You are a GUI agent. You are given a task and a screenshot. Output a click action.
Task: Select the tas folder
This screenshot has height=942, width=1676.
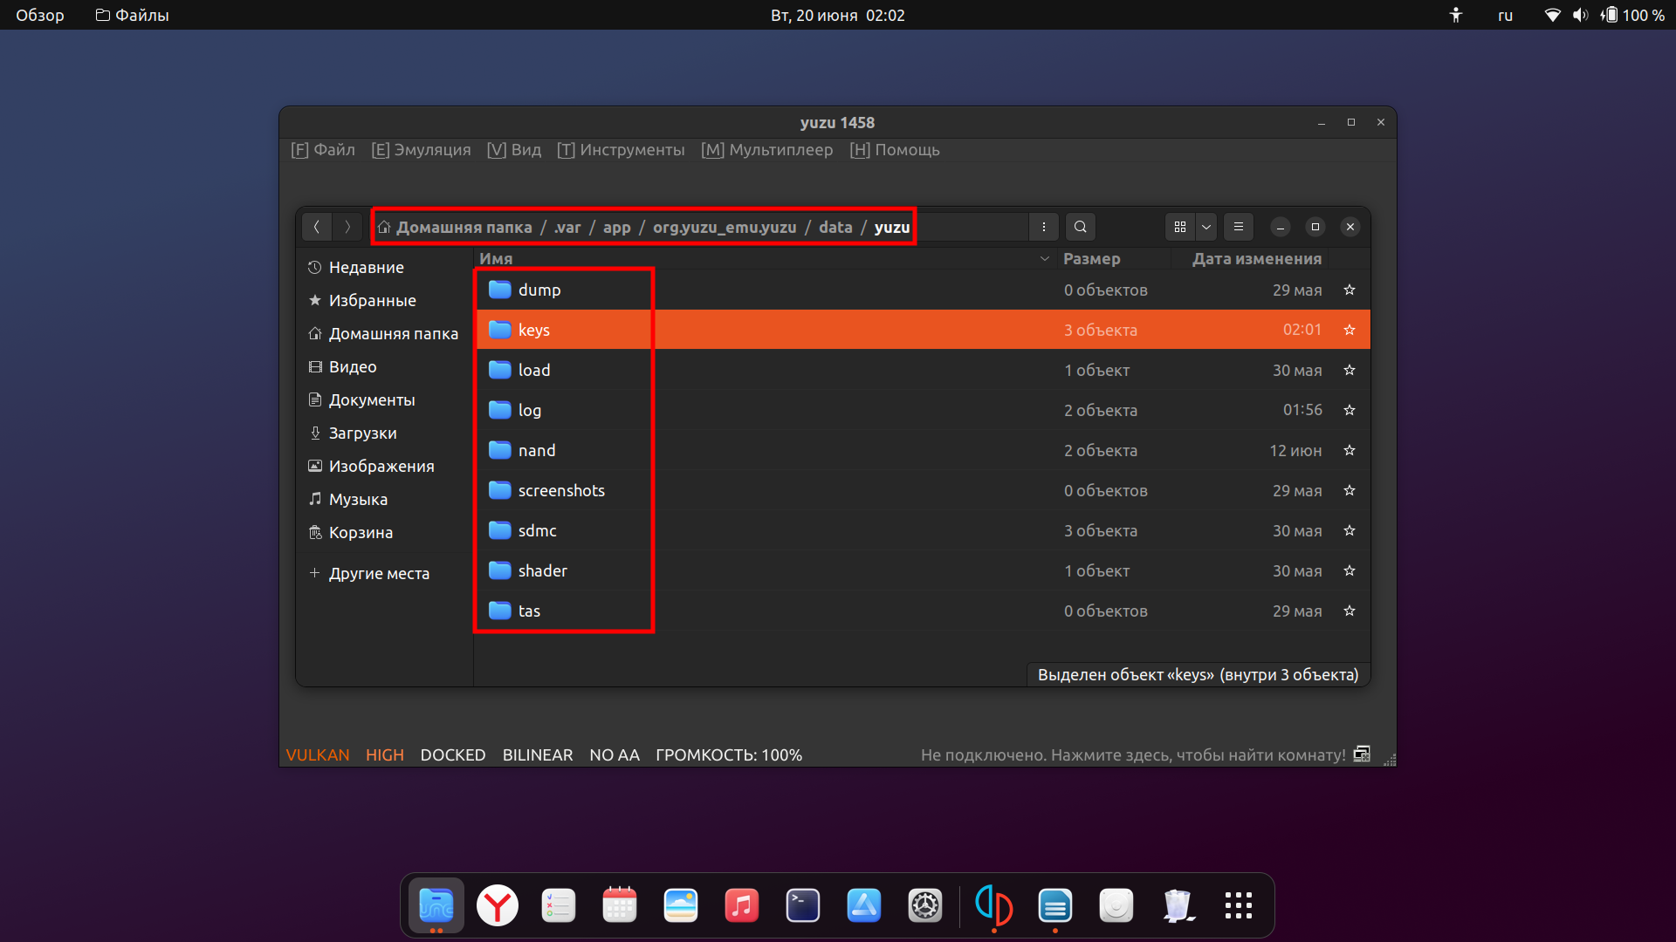pos(922,611)
